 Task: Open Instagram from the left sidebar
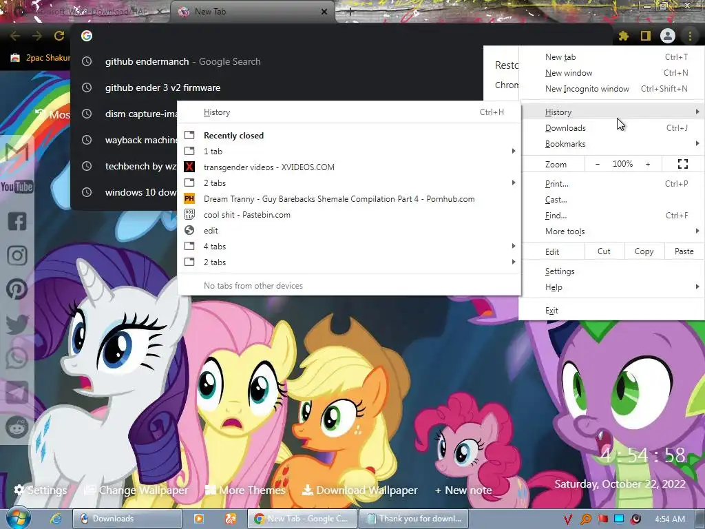[x=17, y=256]
